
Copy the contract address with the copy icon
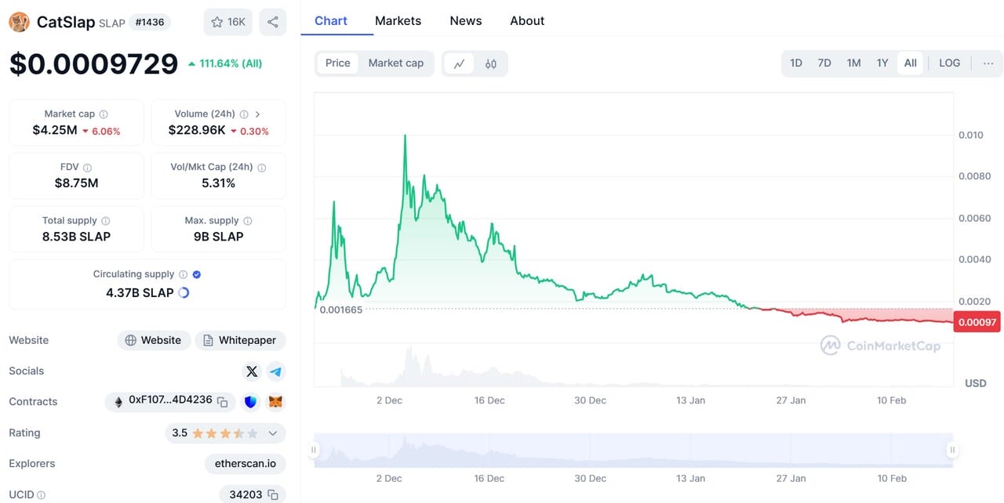coord(222,400)
